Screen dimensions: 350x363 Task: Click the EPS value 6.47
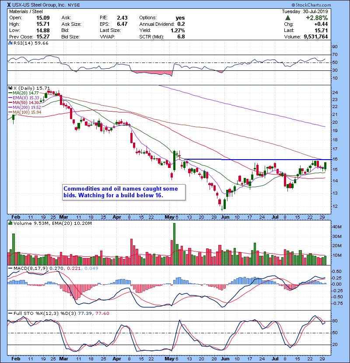click(122, 24)
